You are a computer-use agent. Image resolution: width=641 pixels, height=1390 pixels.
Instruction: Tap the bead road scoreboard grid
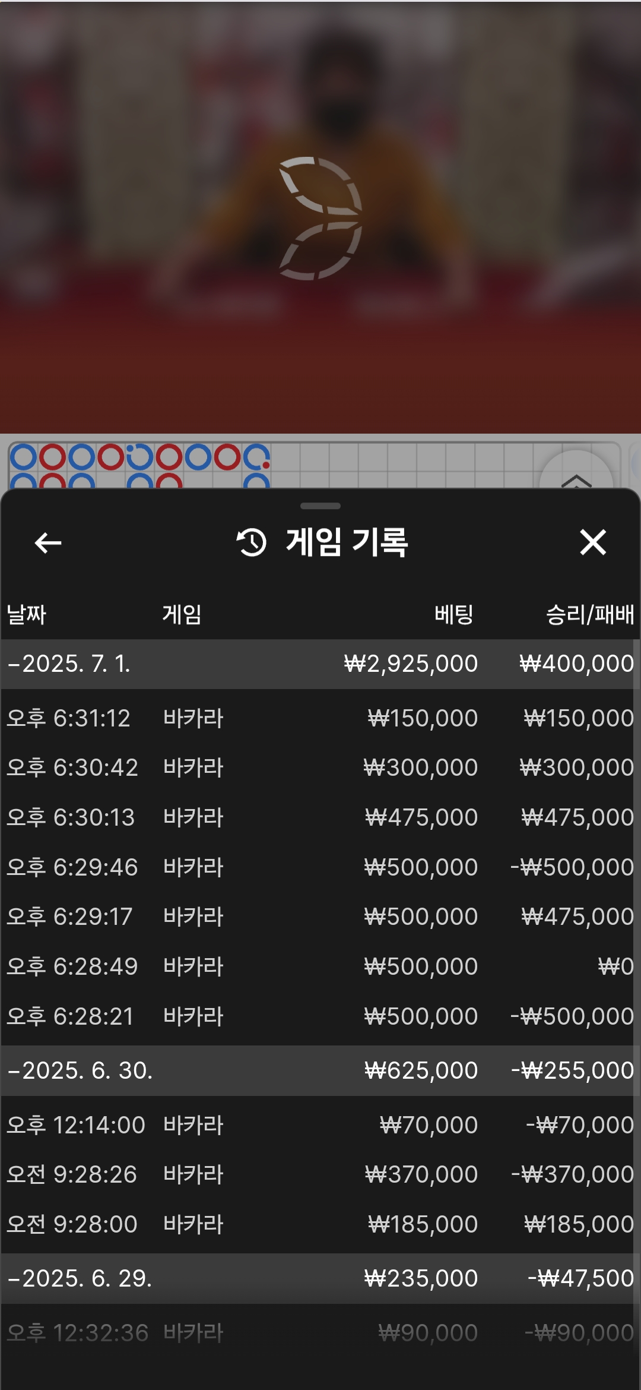(x=315, y=466)
